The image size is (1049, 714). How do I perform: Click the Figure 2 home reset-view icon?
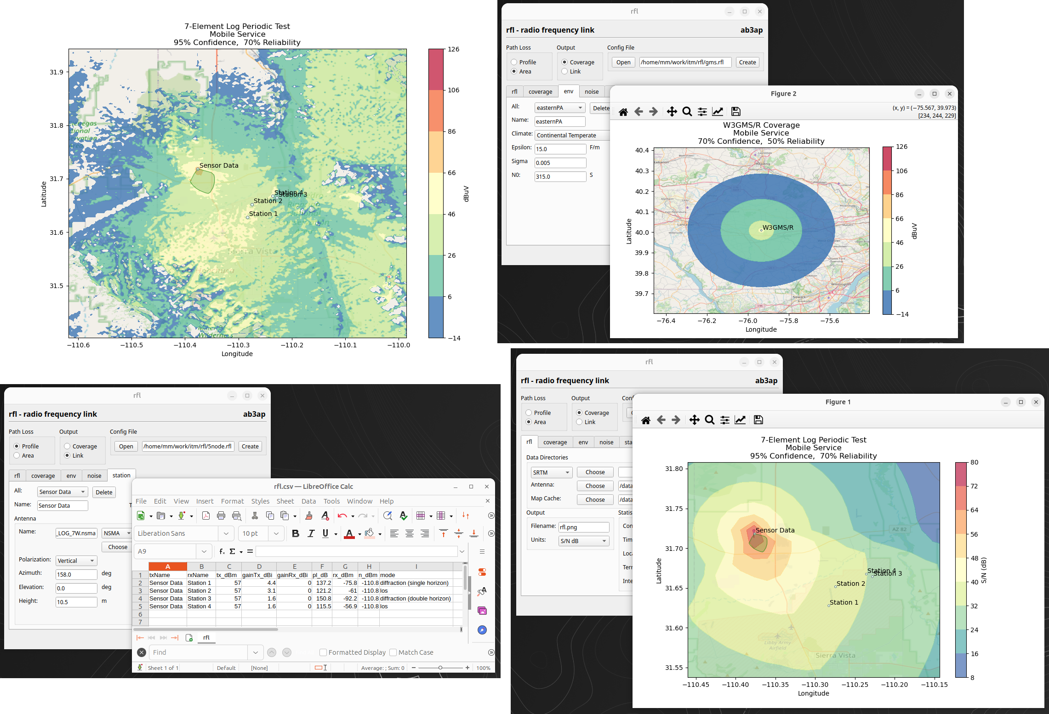tap(623, 112)
